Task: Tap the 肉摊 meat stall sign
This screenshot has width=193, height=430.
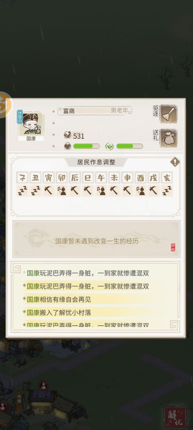Action: coord(19,398)
